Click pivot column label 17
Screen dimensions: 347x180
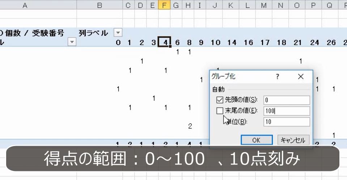click(x=265, y=42)
